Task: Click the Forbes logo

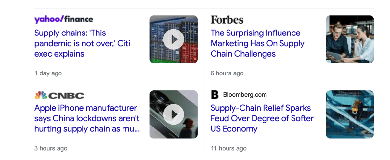Action: (x=227, y=20)
